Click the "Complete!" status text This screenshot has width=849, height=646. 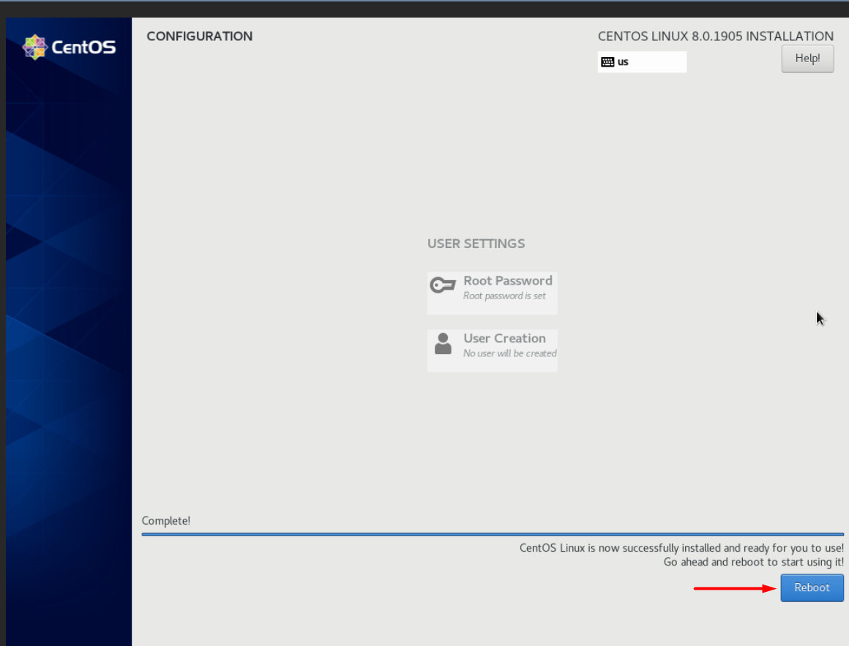[165, 520]
